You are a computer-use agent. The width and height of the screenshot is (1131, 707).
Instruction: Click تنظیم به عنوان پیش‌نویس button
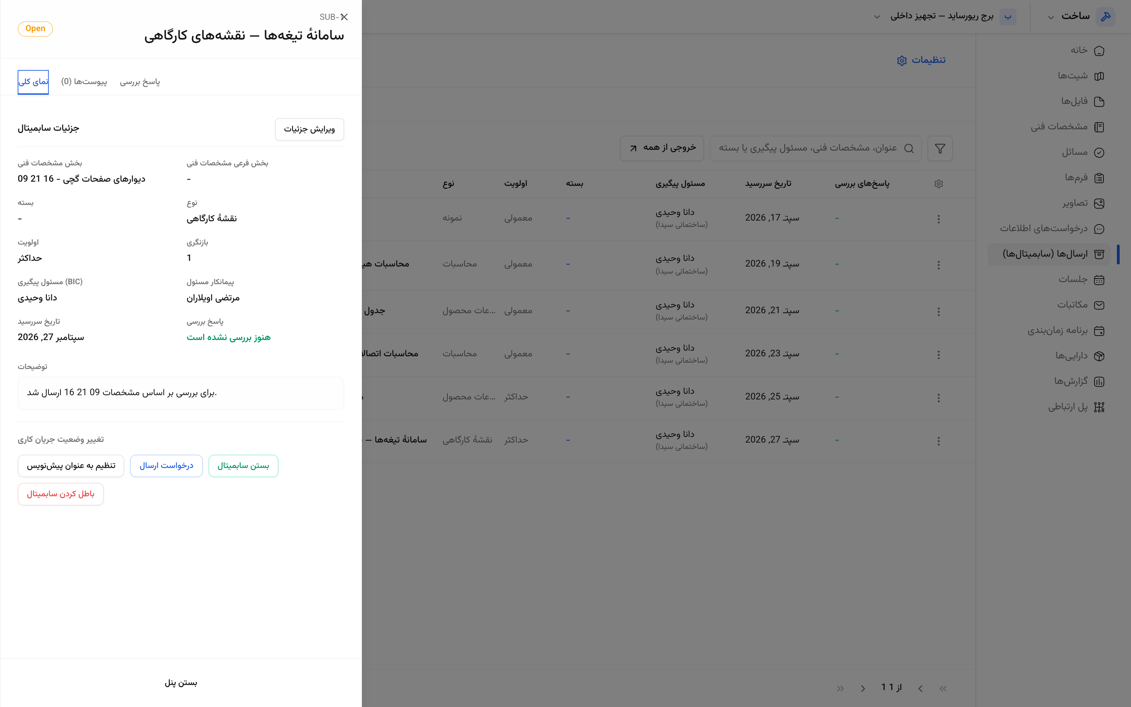(71, 466)
